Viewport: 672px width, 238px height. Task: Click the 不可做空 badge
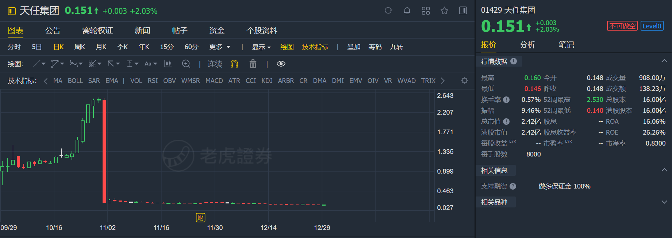point(622,26)
